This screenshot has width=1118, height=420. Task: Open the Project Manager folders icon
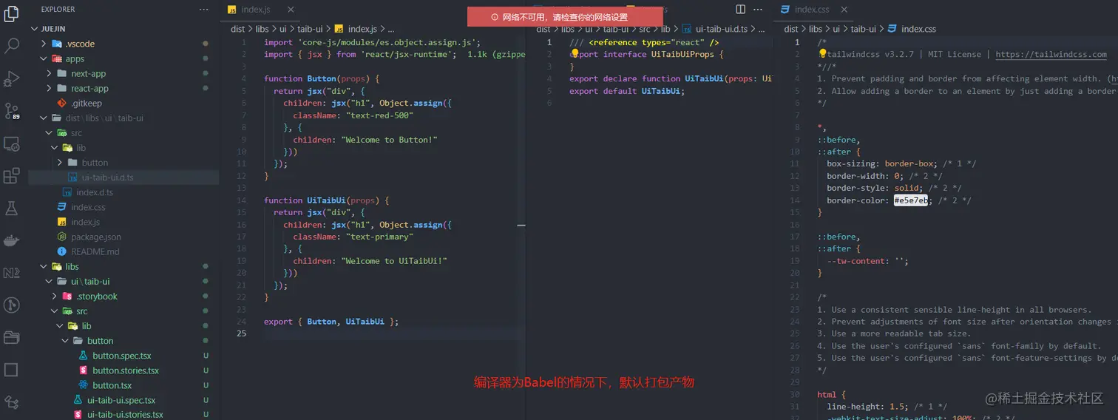coord(12,337)
